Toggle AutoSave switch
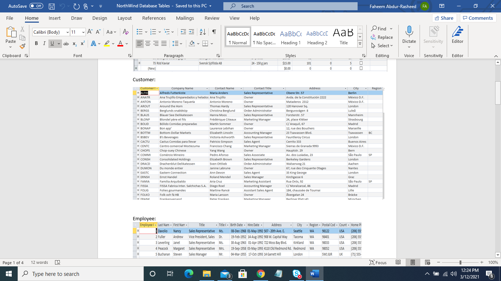This screenshot has height=281, width=501. [36, 6]
